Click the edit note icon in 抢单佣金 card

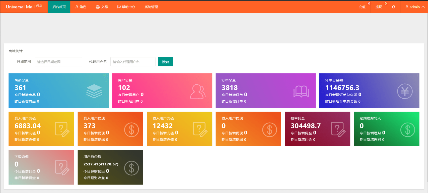click(338, 129)
